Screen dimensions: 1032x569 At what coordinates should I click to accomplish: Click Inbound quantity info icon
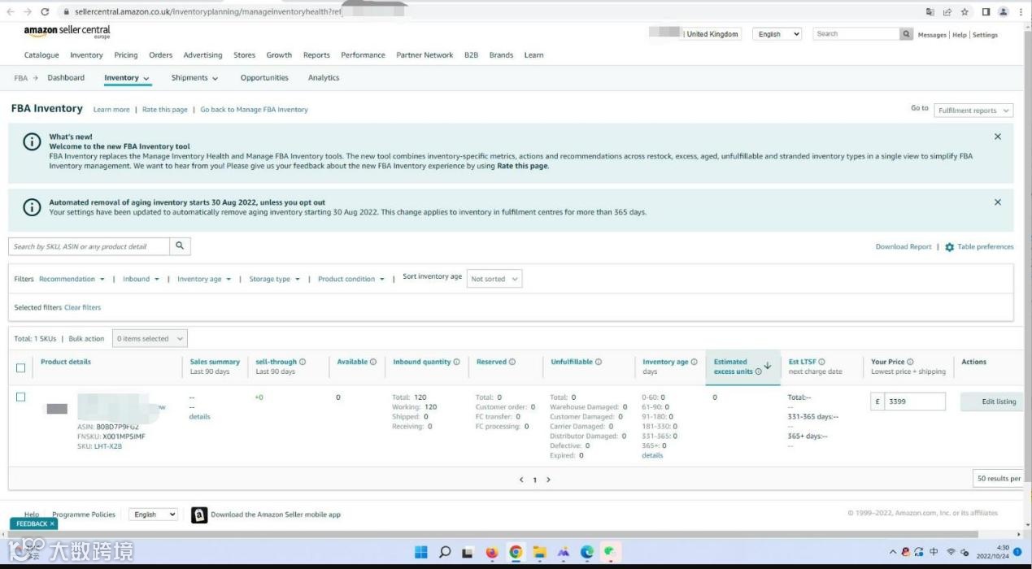[x=456, y=362]
